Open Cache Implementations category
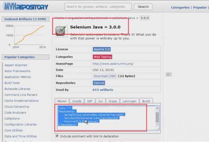209x142 pixels. 22,101
